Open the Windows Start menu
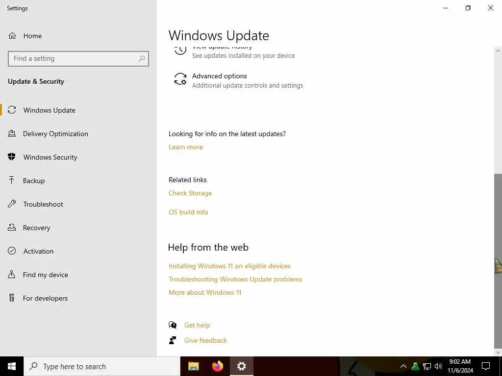Image resolution: width=502 pixels, height=376 pixels. point(12,366)
